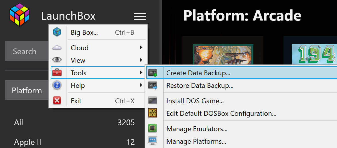337x148 pixels.
Task: Click the Apple II count 12
Action: [130, 142]
